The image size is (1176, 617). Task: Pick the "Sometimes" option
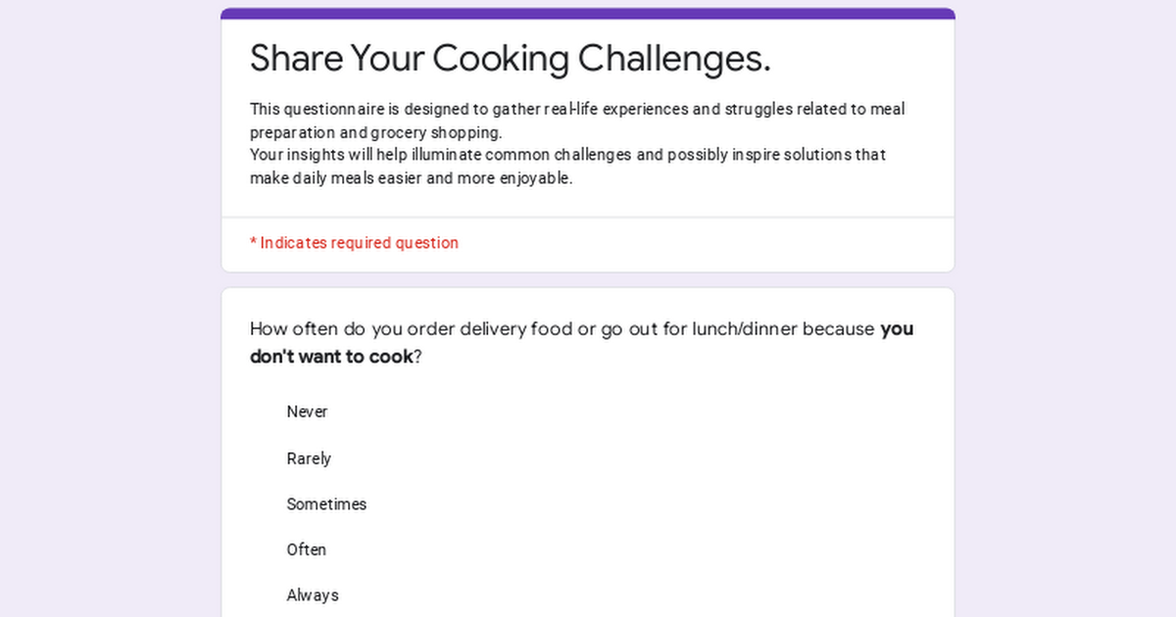[326, 504]
